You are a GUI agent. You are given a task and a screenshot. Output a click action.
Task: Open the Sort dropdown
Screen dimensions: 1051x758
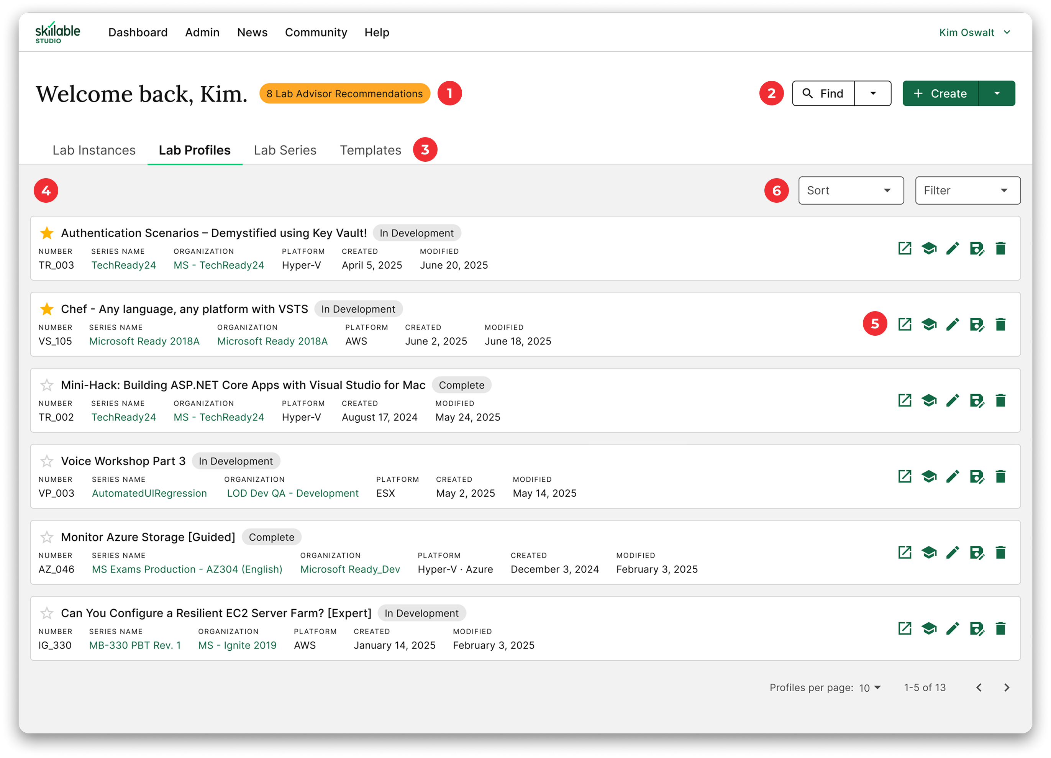click(851, 190)
